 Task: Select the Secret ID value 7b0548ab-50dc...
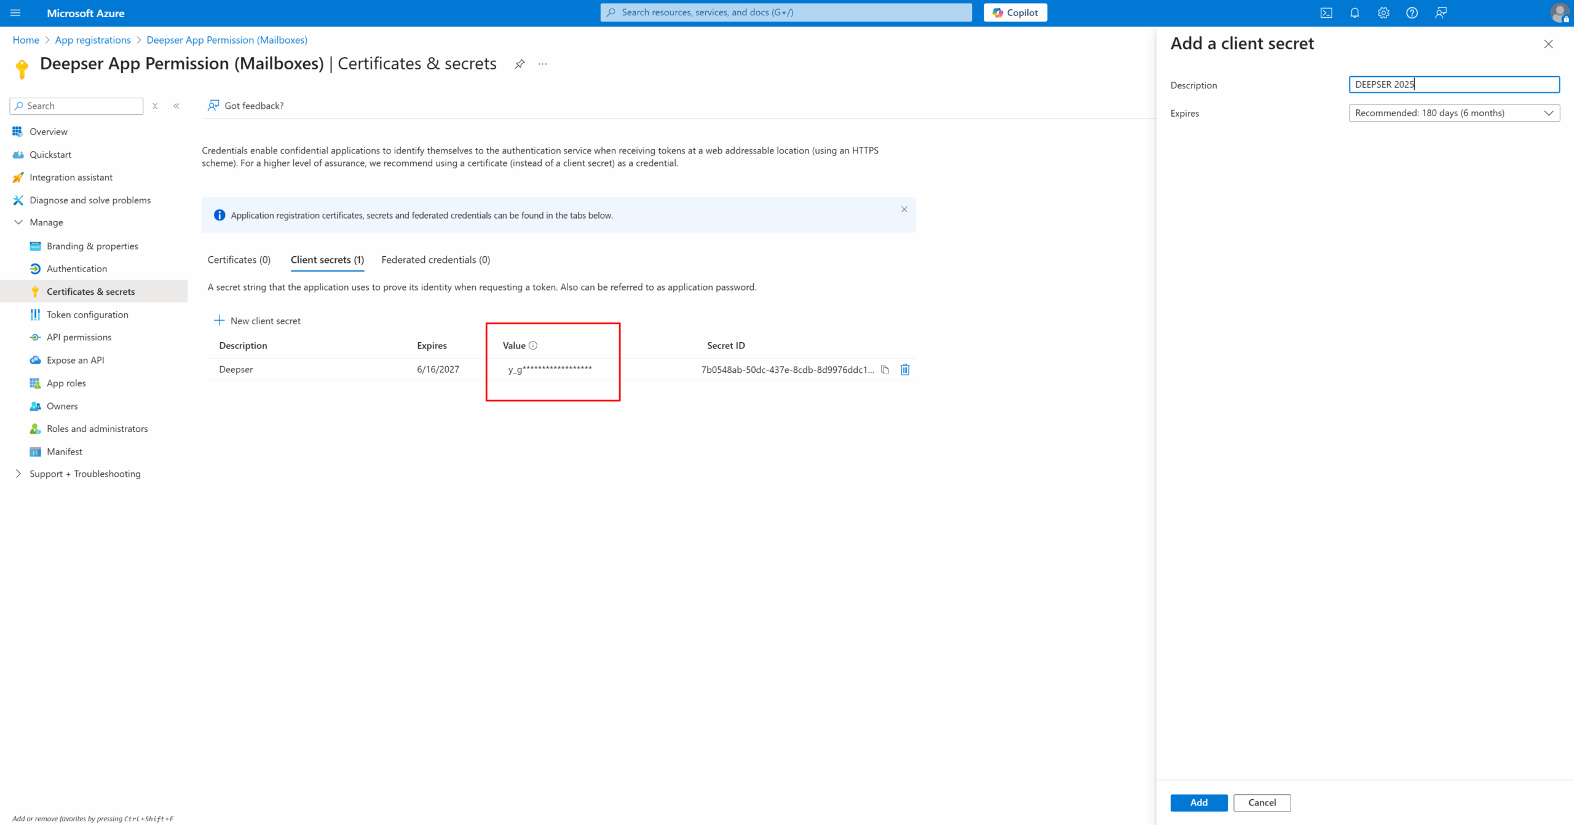point(788,369)
